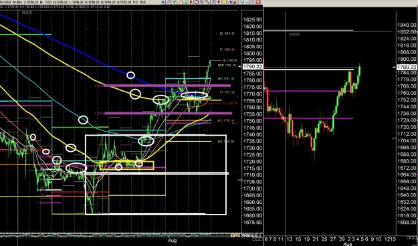Screen dimensions: 418x246
Task: Click the 1750.00 level on left price axis
Action: 252,121
